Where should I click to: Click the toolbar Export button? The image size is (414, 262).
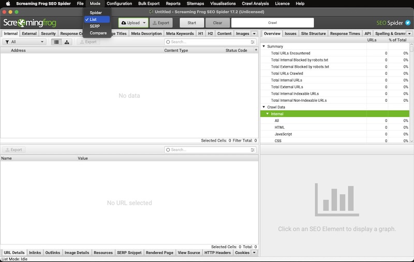161,23
